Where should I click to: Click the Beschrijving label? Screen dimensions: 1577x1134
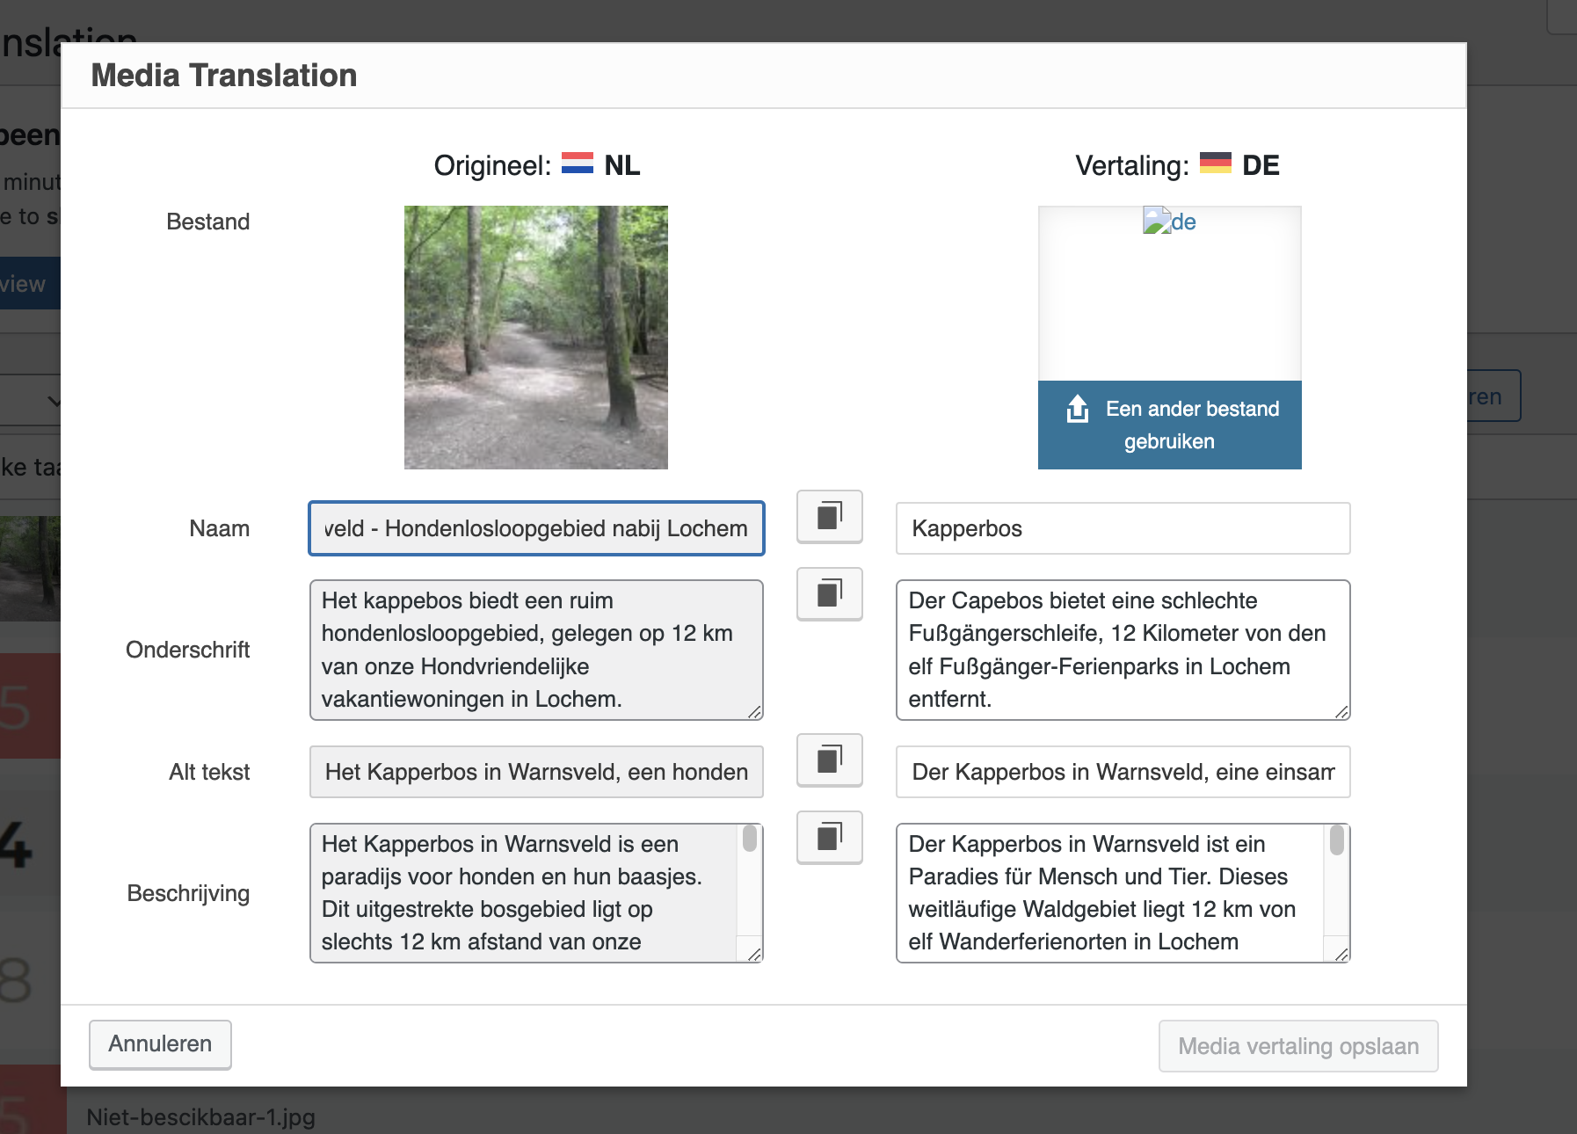pyautogui.click(x=189, y=893)
